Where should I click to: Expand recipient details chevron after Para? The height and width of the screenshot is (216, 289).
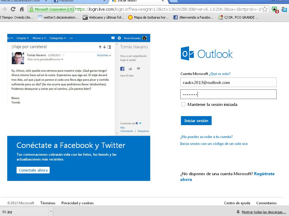click(x=62, y=59)
